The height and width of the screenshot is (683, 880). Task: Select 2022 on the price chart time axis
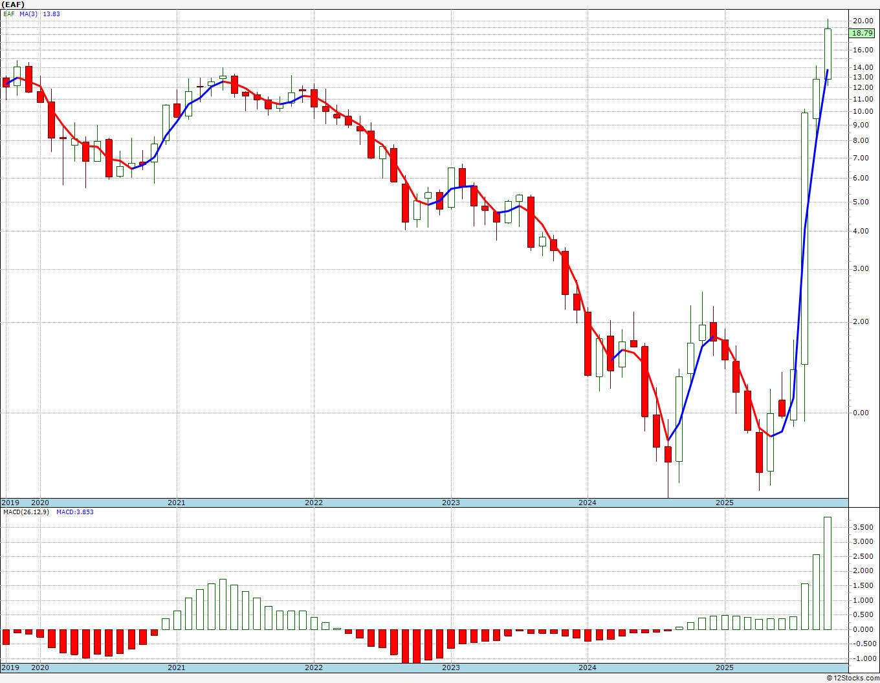coord(314,503)
